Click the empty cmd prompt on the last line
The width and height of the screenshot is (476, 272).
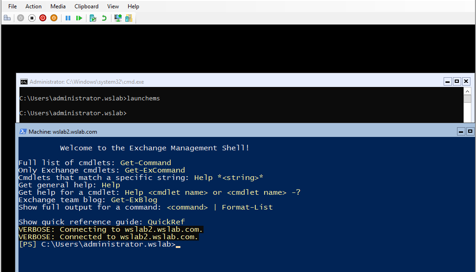click(73, 113)
